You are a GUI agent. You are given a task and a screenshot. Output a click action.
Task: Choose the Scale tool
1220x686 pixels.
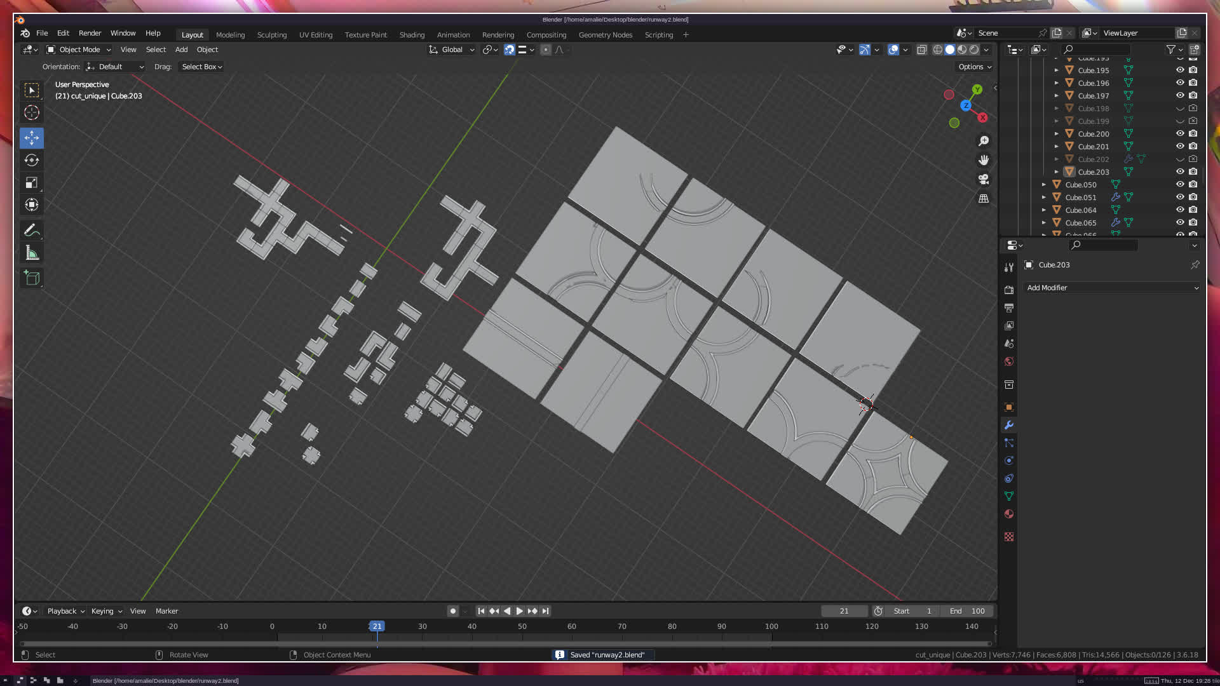(x=32, y=183)
